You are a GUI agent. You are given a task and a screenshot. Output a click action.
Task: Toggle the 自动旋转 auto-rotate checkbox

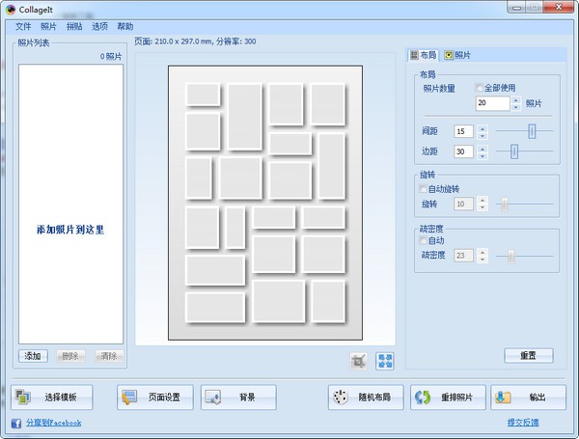pos(424,189)
